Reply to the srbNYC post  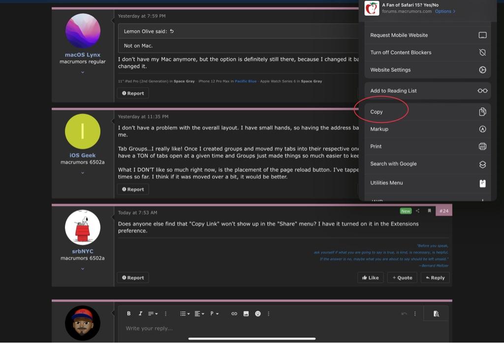[x=435, y=278]
